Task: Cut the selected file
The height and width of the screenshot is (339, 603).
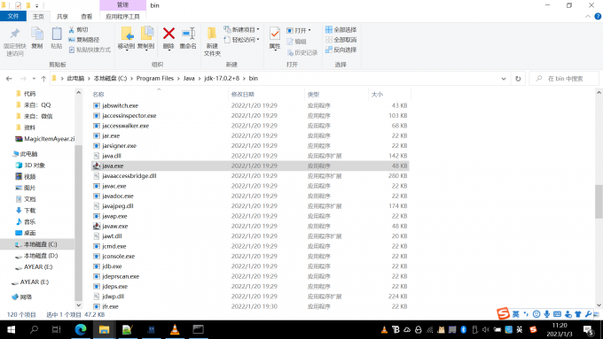Action: click(x=78, y=29)
